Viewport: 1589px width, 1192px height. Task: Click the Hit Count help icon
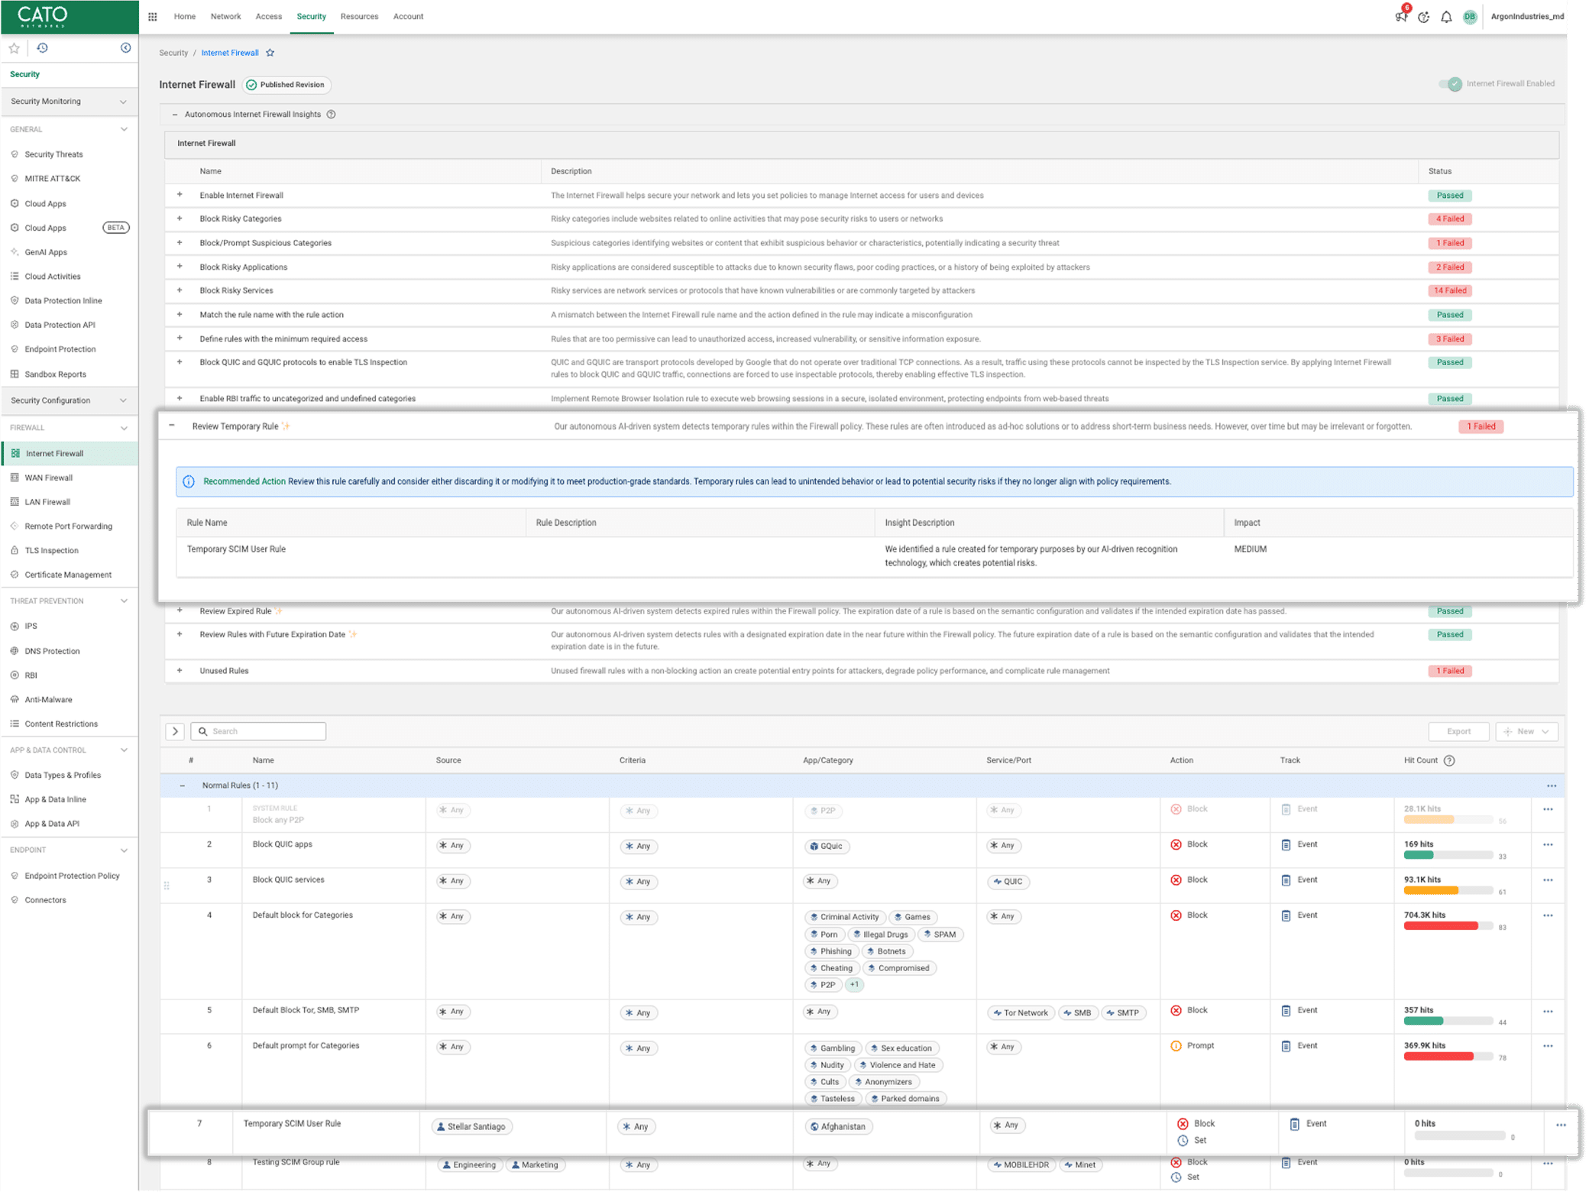[x=1449, y=760]
